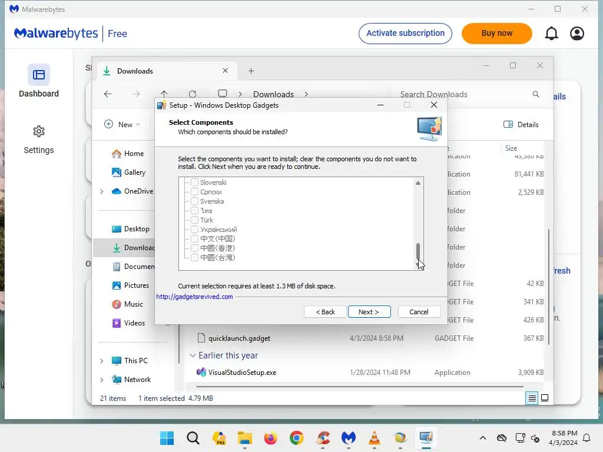
Task: Check the Український language component
Action: coord(194,230)
